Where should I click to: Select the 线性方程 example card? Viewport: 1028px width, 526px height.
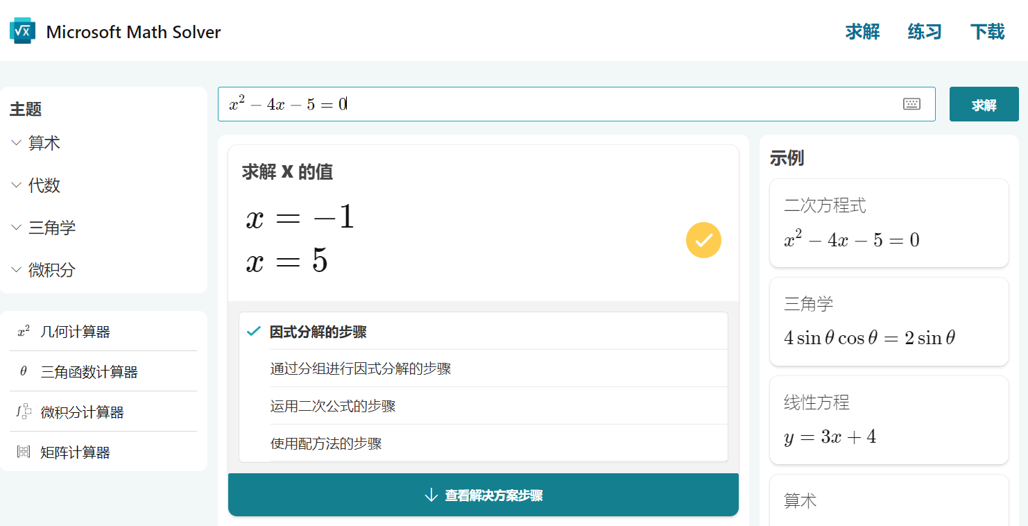point(889,420)
